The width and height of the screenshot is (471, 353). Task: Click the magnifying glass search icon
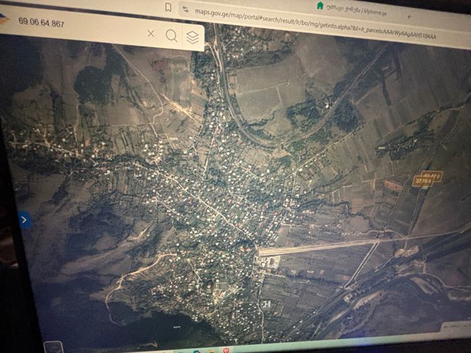pos(172,36)
